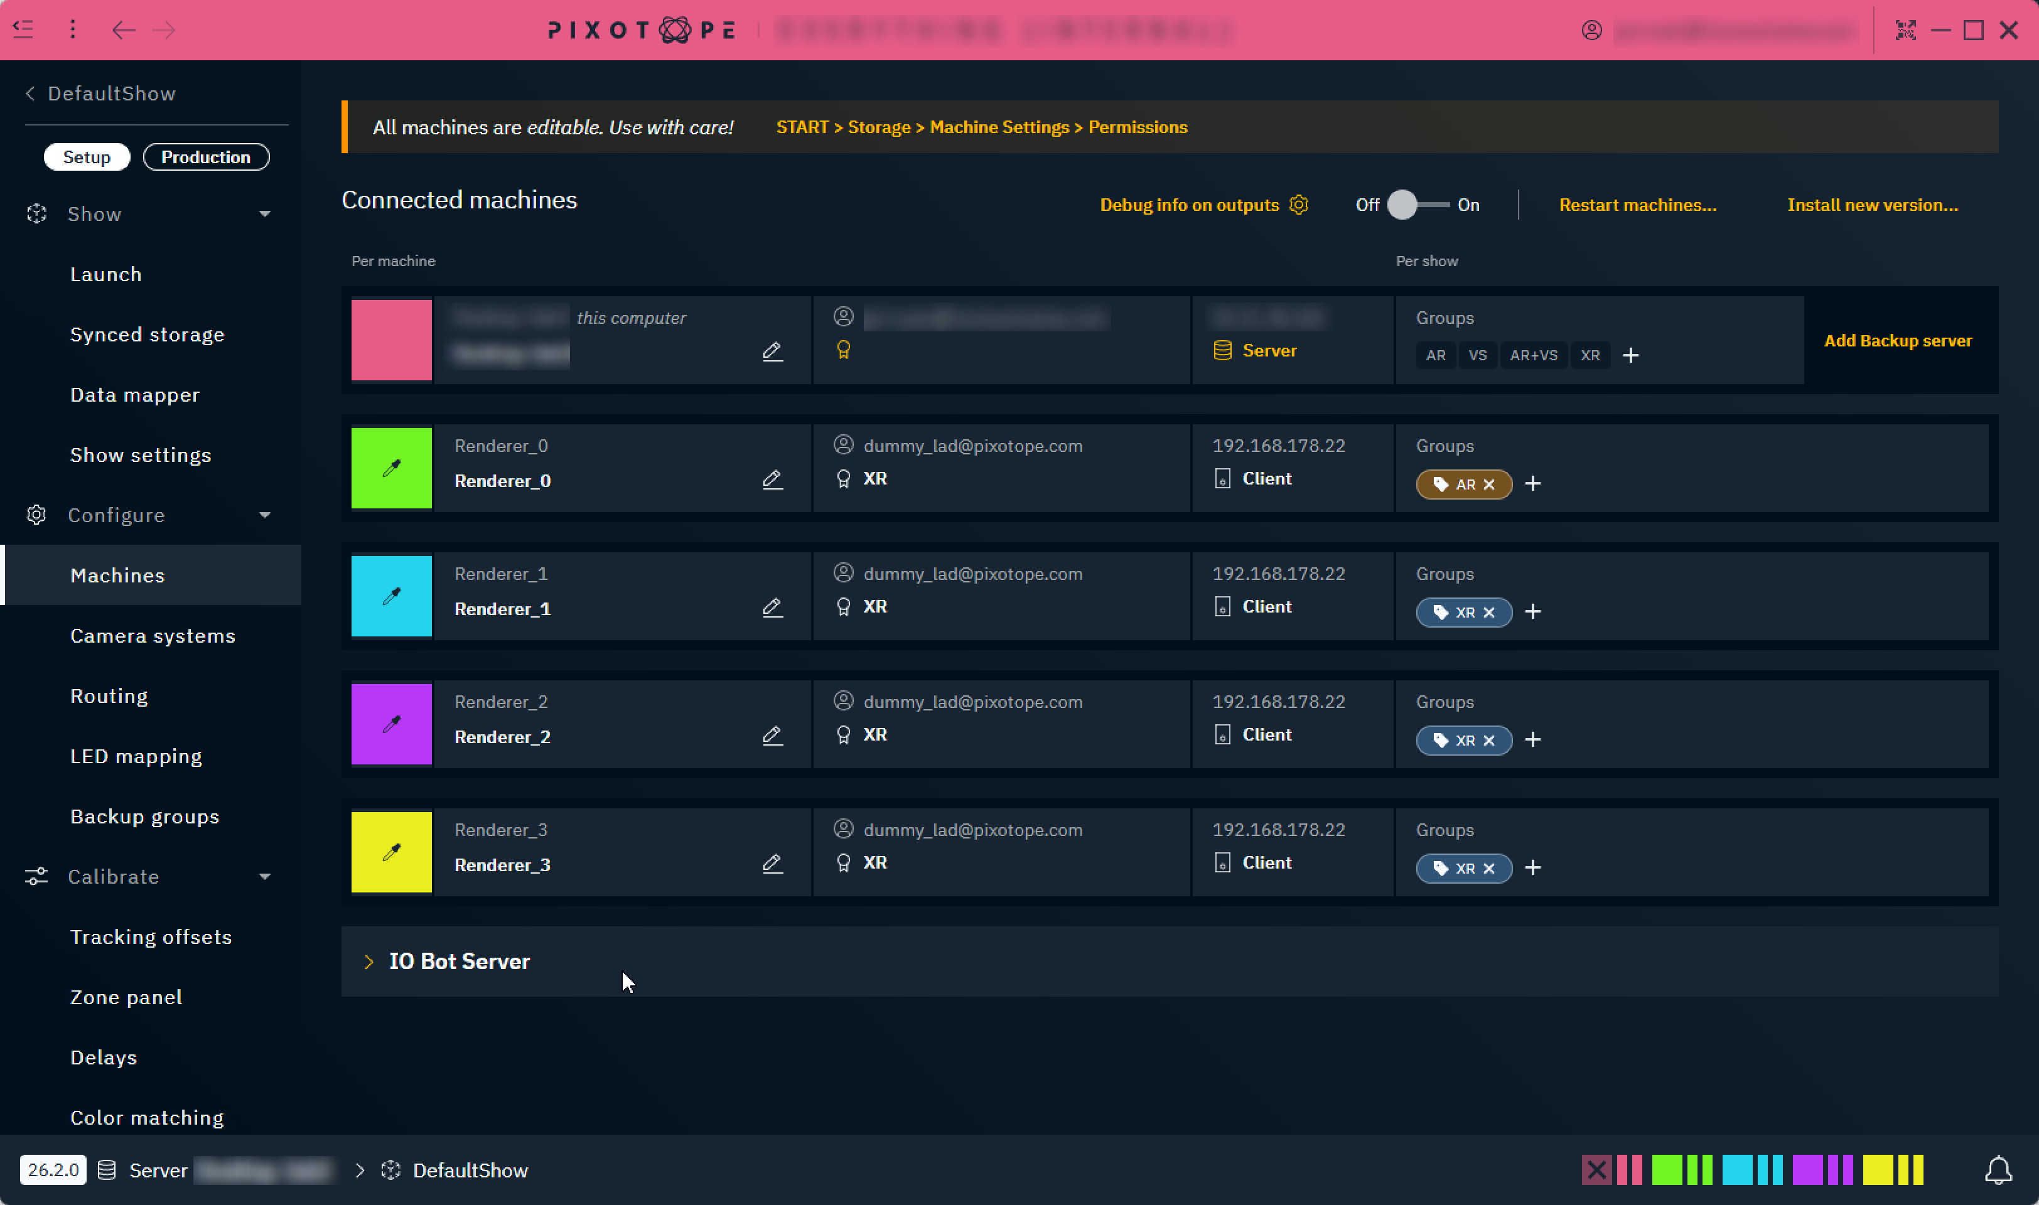The width and height of the screenshot is (2039, 1205).
Task: Click the pink server machine color swatch
Action: (x=391, y=340)
